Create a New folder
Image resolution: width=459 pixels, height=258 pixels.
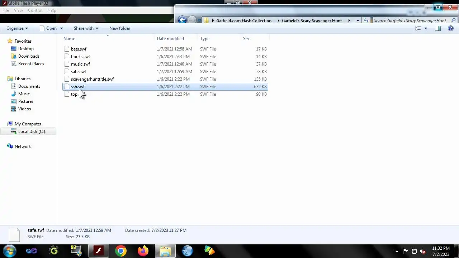[120, 28]
